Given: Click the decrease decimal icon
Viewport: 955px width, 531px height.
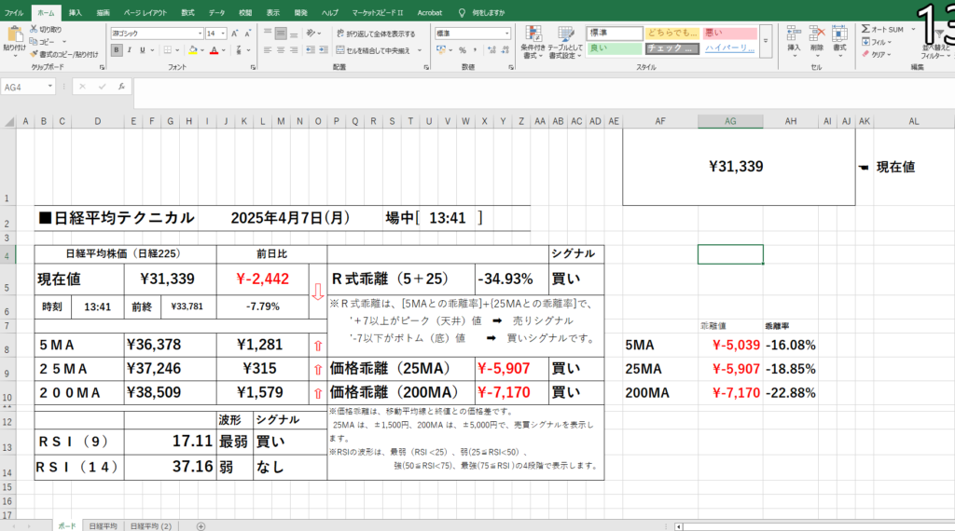Looking at the screenshot, I should tap(505, 50).
